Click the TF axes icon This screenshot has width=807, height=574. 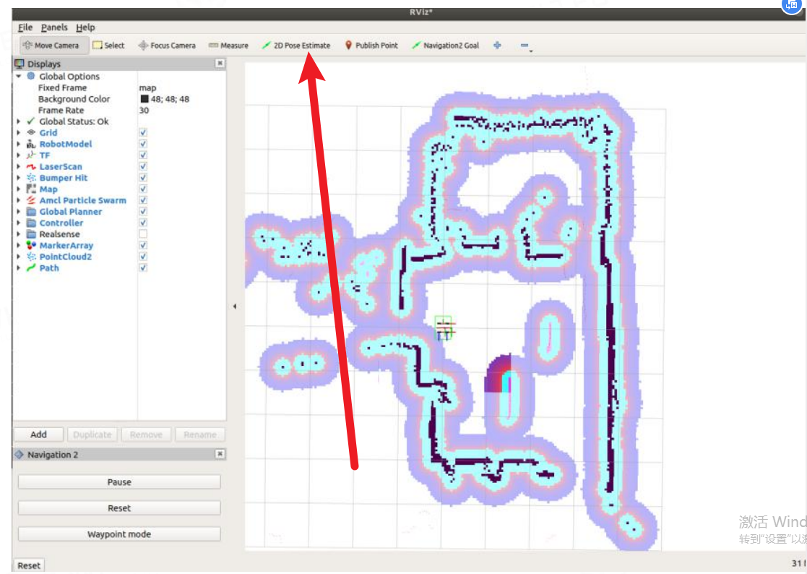[x=31, y=155]
